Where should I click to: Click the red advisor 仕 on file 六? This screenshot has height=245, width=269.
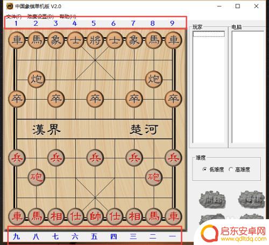point(75,216)
